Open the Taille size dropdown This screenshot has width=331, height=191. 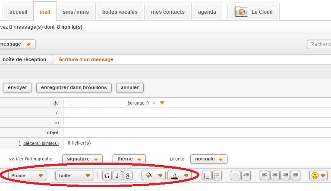[x=74, y=176]
